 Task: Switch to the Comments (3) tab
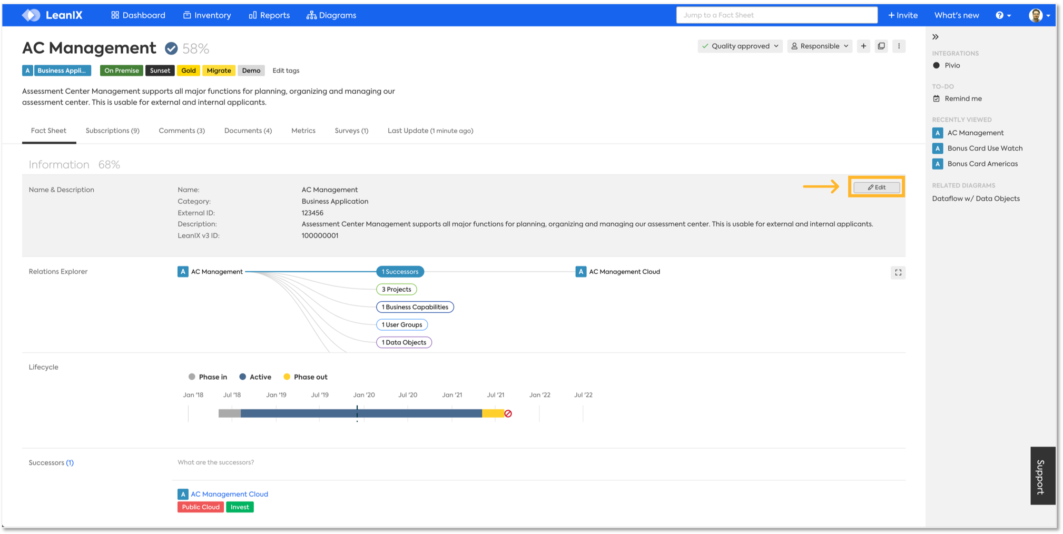coord(182,131)
